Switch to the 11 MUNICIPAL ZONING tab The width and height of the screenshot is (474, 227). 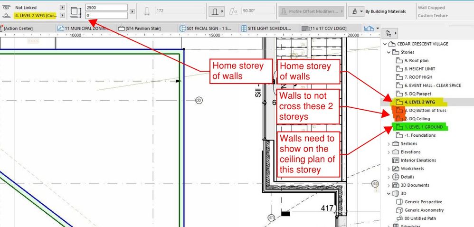tap(86, 28)
